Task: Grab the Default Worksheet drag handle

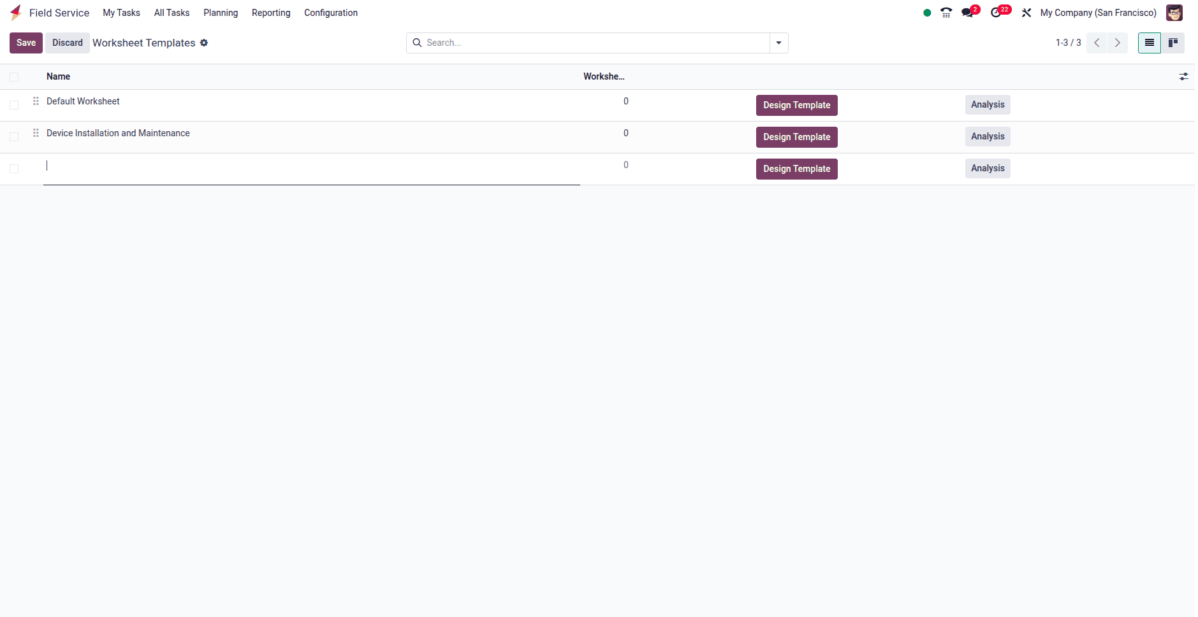Action: pos(36,101)
